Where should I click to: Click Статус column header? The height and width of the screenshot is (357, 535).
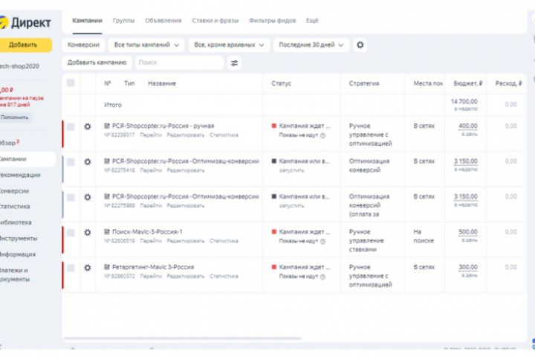tap(282, 83)
